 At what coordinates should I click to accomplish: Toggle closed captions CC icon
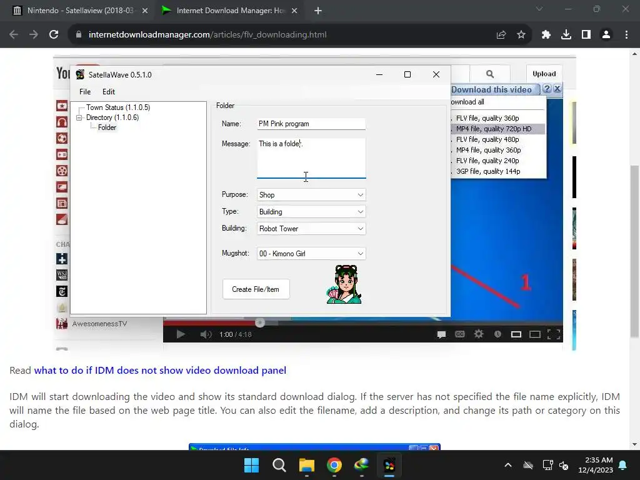click(459, 334)
